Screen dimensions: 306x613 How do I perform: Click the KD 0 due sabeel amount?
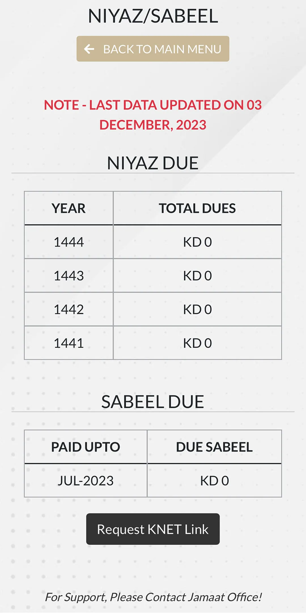(214, 481)
